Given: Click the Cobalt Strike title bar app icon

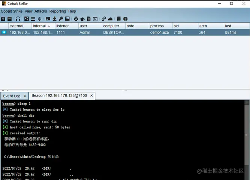Looking at the screenshot, I should pos(4,3).
